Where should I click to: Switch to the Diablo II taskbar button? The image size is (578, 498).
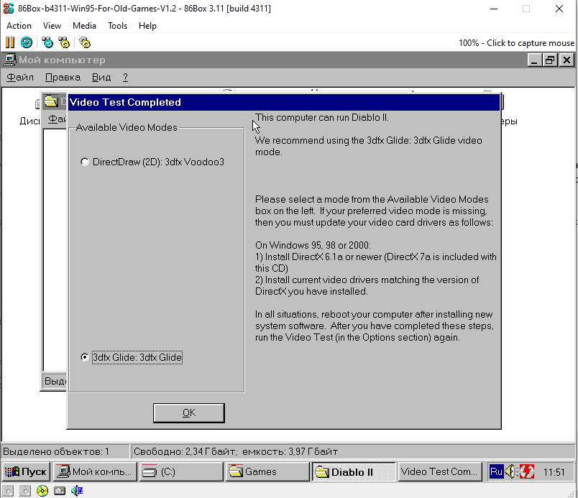[x=354, y=472]
